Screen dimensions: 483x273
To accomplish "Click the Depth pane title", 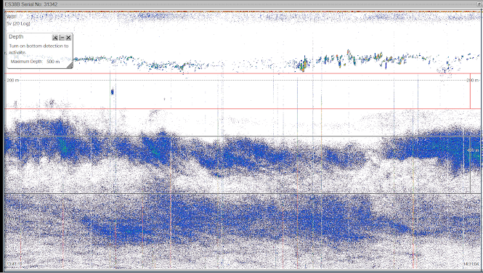I will click(16, 36).
